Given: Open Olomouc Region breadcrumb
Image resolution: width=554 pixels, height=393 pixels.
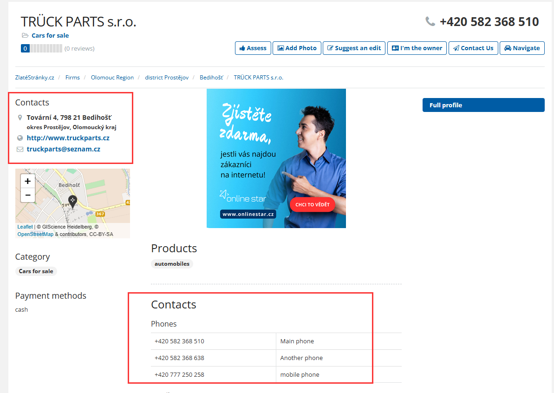Looking at the screenshot, I should click(x=112, y=78).
